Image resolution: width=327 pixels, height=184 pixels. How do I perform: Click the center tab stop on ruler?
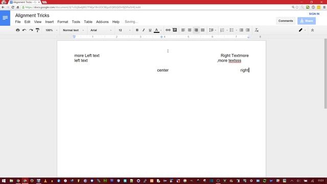coord(161,37)
